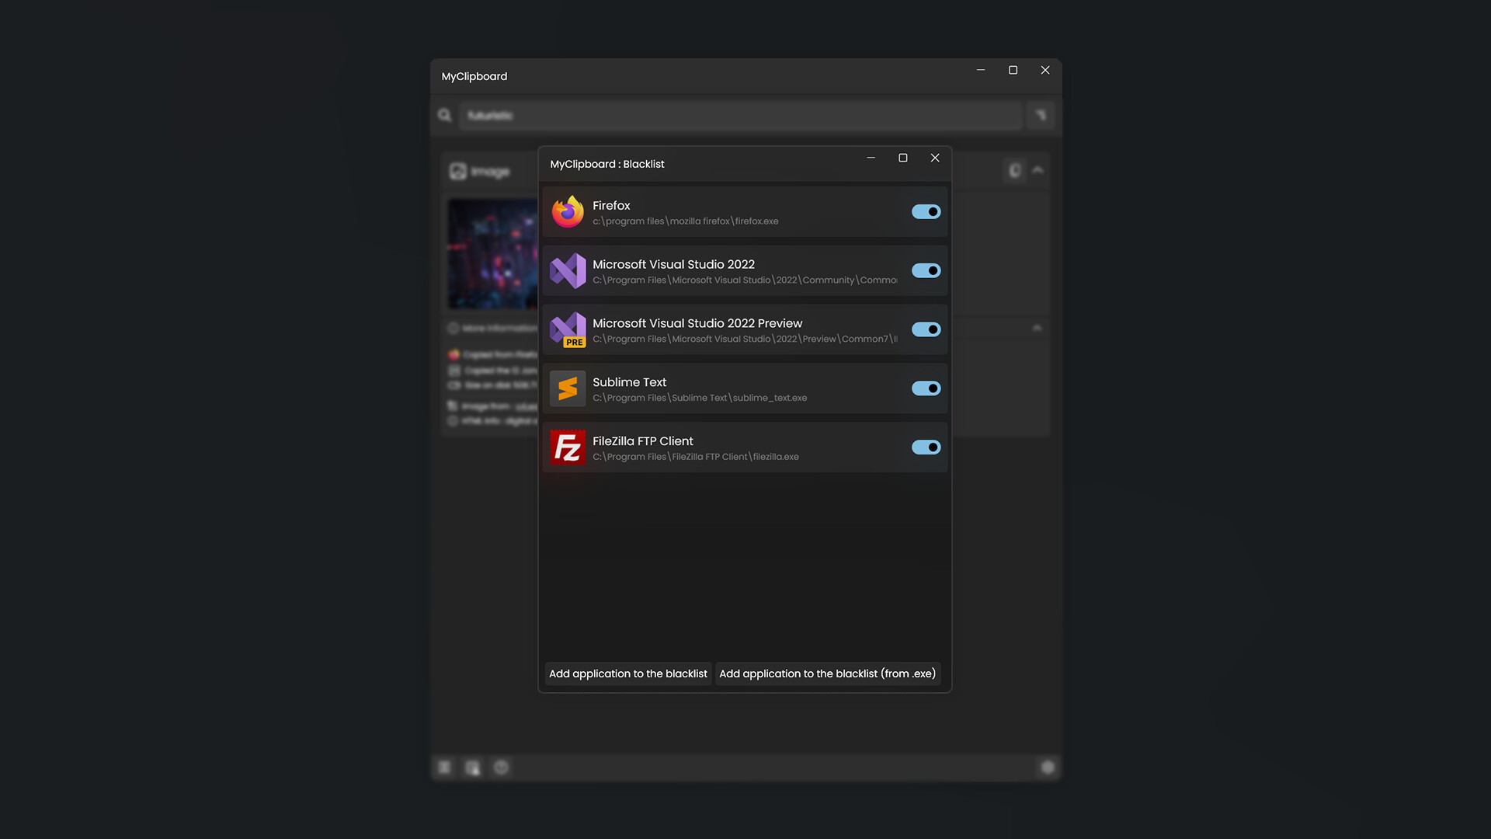Image resolution: width=1491 pixels, height=839 pixels.
Task: Click the circular icon on the bottom toolbar
Action: pos(502,767)
